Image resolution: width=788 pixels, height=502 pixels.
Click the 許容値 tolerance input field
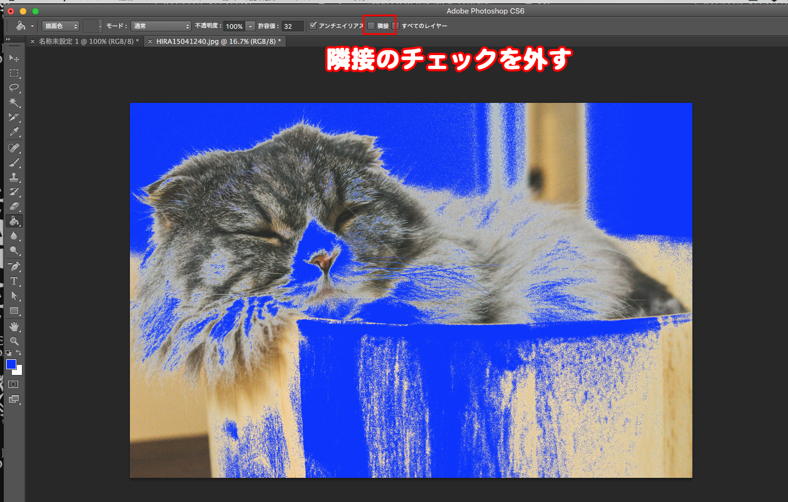(292, 26)
